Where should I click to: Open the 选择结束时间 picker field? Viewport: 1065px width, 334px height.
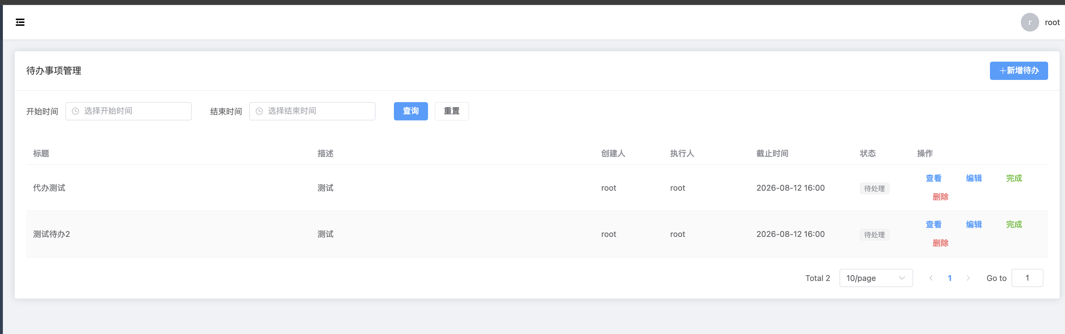tap(312, 111)
